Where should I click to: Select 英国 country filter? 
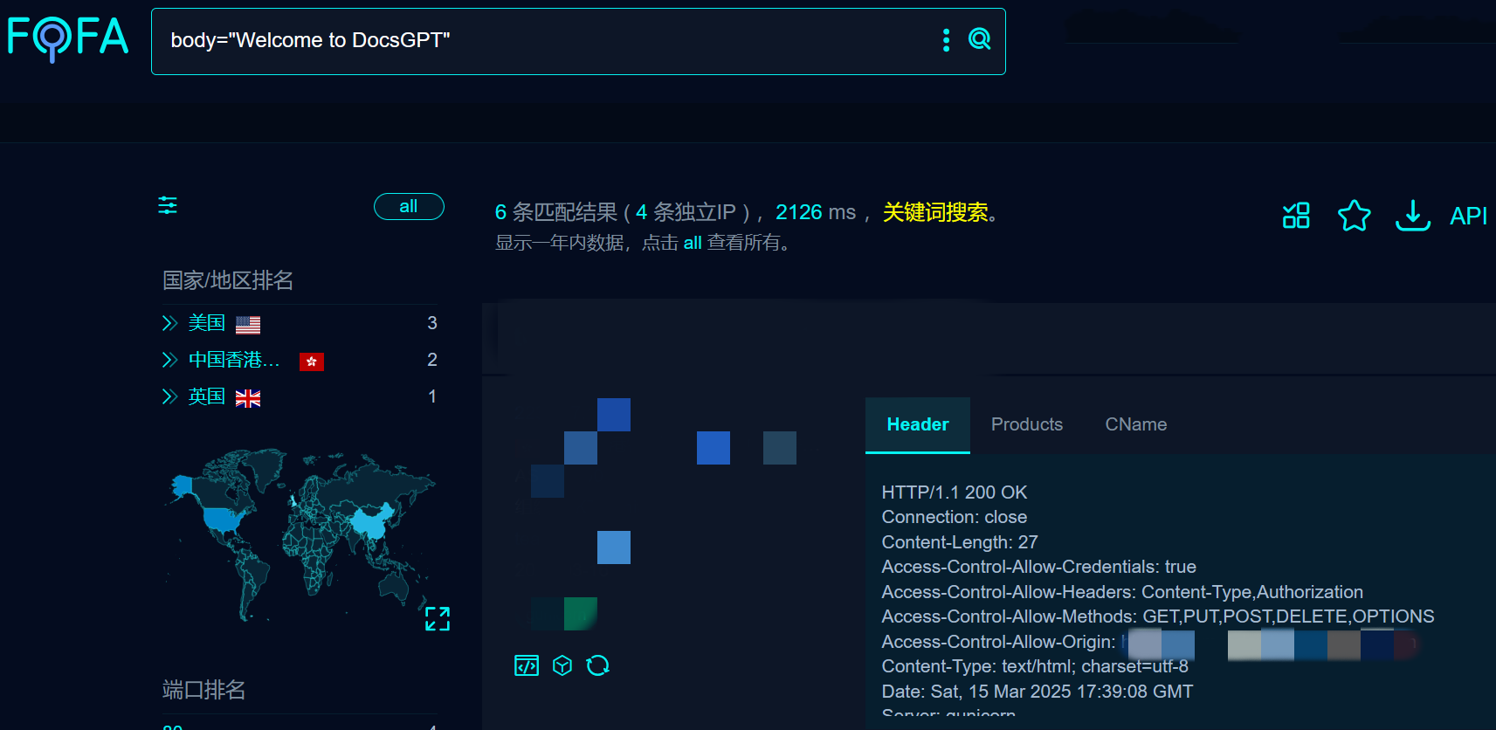click(207, 396)
